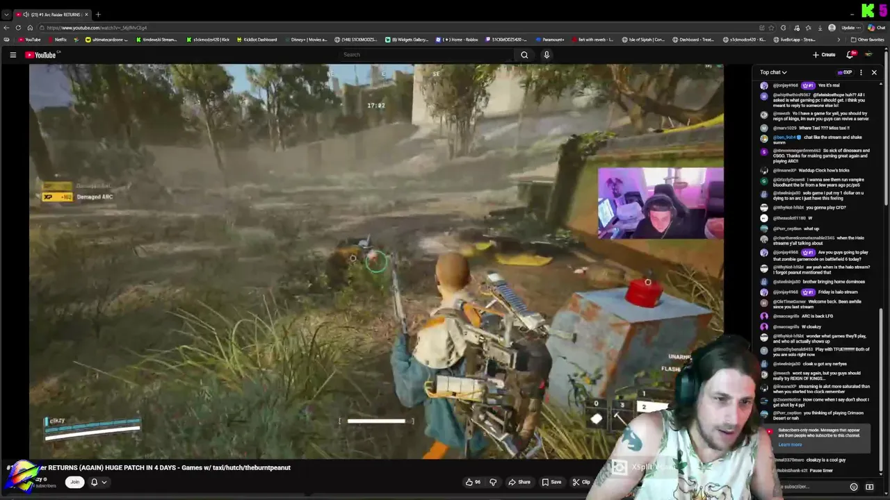This screenshot has height=500, width=890.
Task: Open live chat three-dot options menu
Action: pyautogui.click(x=861, y=72)
